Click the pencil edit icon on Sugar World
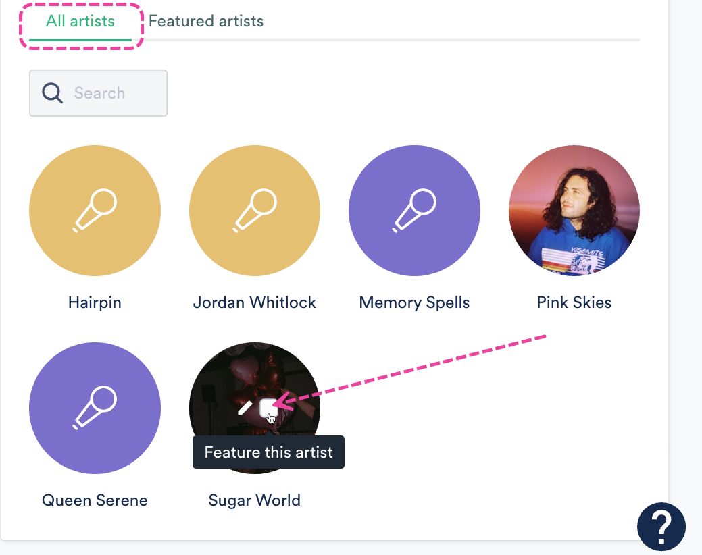The height and width of the screenshot is (555, 702). pyautogui.click(x=245, y=407)
